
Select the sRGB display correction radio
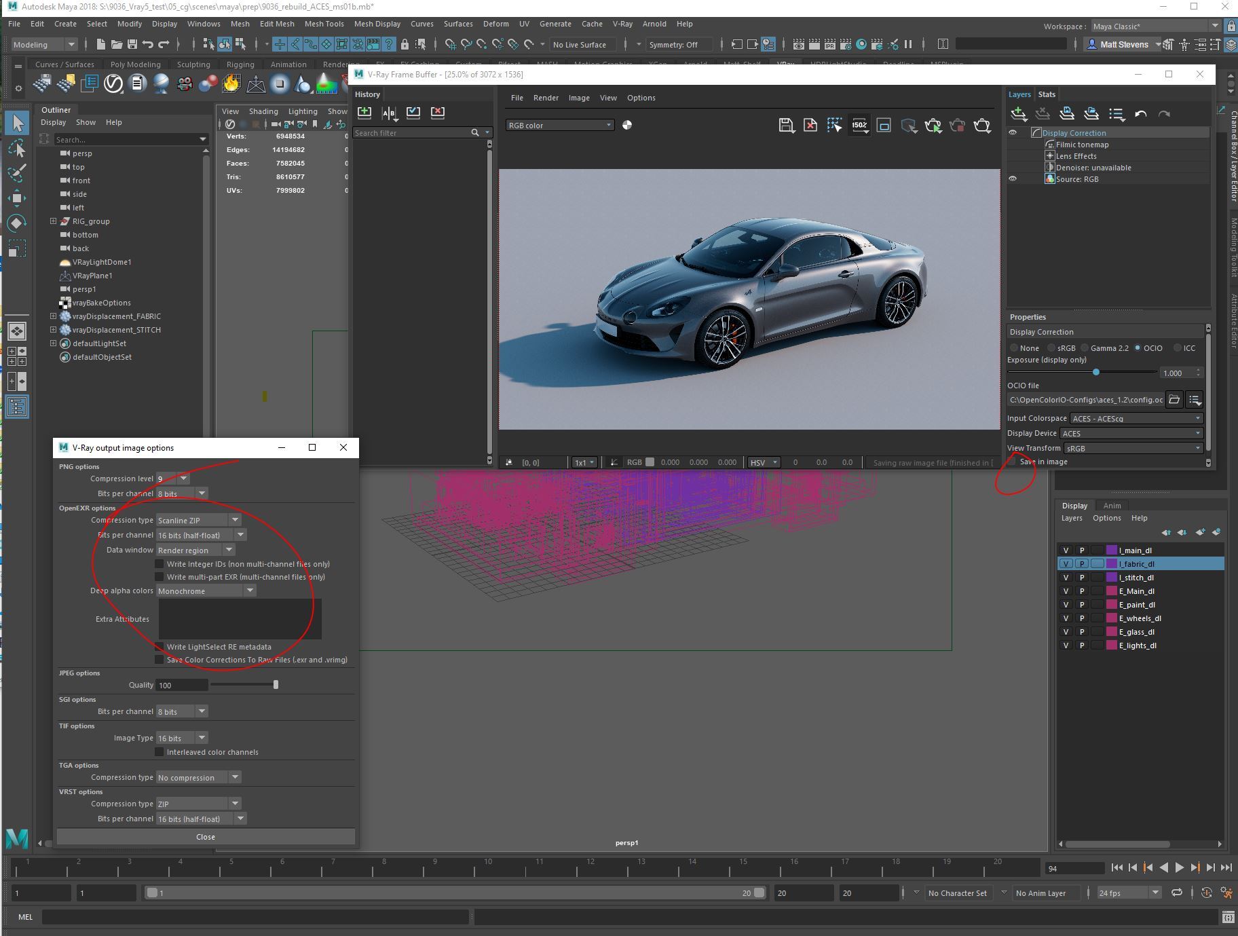1051,348
